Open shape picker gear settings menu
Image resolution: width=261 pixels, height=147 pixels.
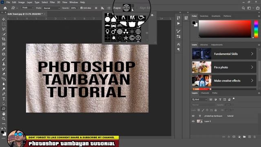[152, 15]
